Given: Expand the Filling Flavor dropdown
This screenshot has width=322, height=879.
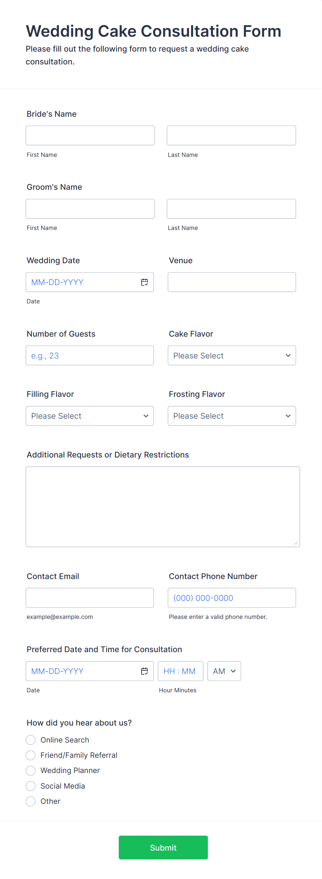Looking at the screenshot, I should (90, 416).
